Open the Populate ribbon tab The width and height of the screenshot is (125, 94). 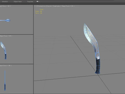(x=30, y=2)
